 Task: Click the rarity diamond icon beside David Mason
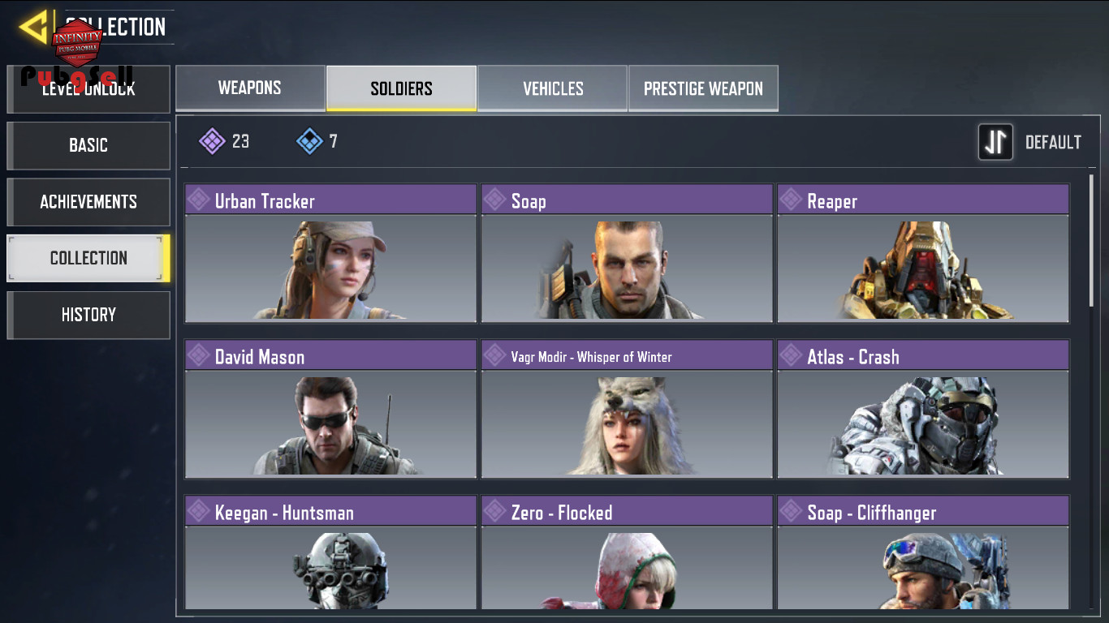[199, 355]
